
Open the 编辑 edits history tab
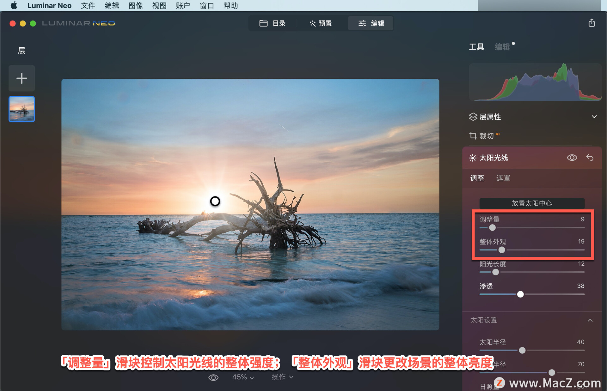click(502, 47)
